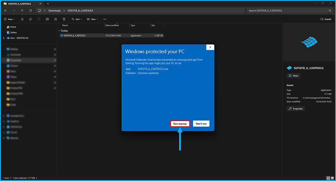The width and height of the screenshot is (336, 181).
Task: Open the Sort dropdown
Action: tap(77, 19)
